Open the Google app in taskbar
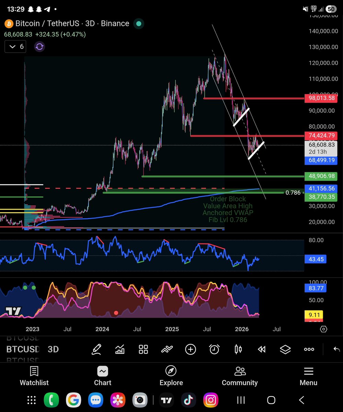This screenshot has width=343, height=412. click(x=73, y=400)
